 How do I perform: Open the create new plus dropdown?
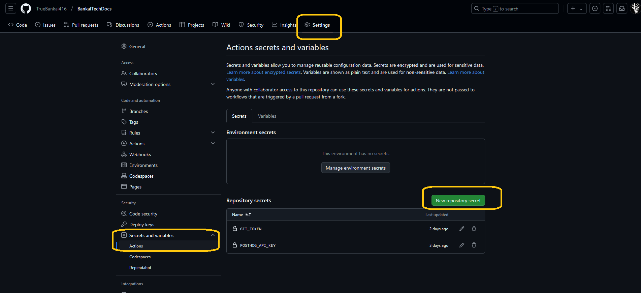coord(577,9)
